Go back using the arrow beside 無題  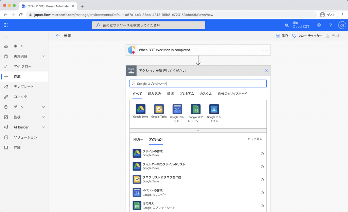58,36
